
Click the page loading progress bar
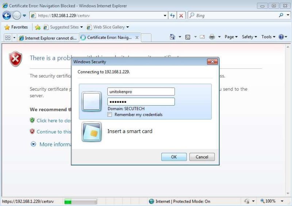tap(80, 202)
